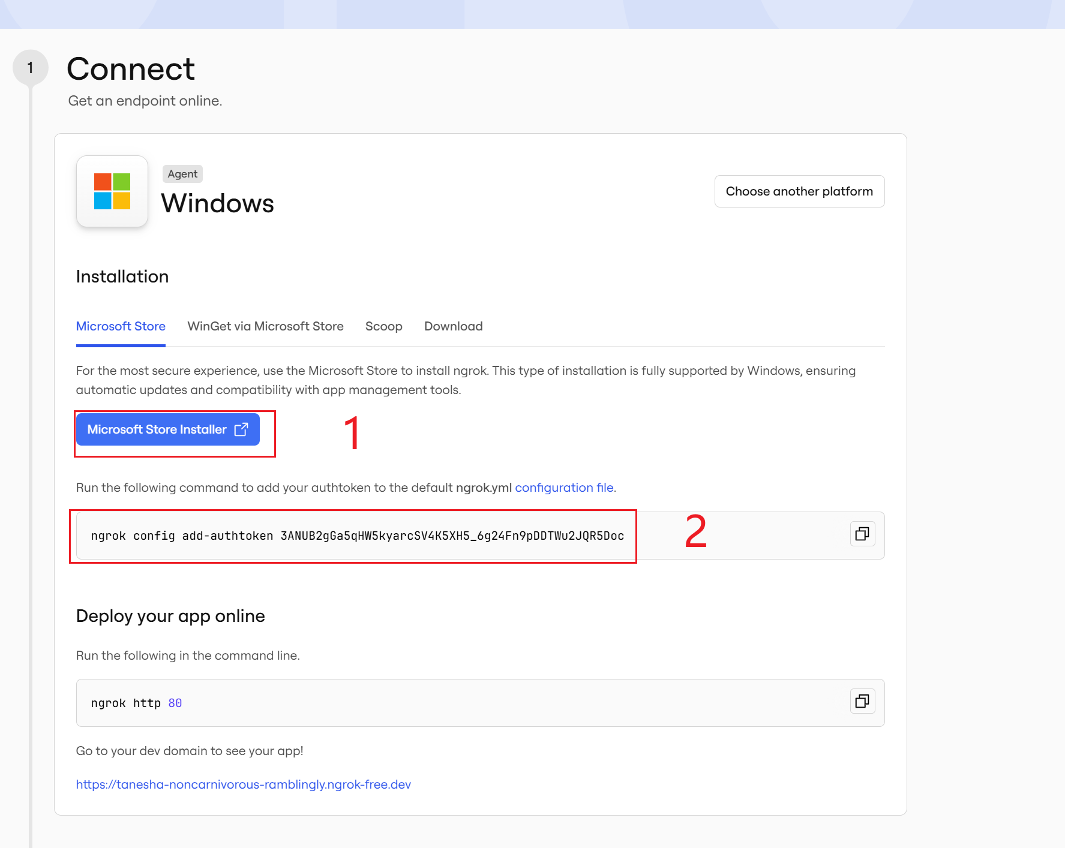Click the Windows logo platform icon

[x=112, y=191]
